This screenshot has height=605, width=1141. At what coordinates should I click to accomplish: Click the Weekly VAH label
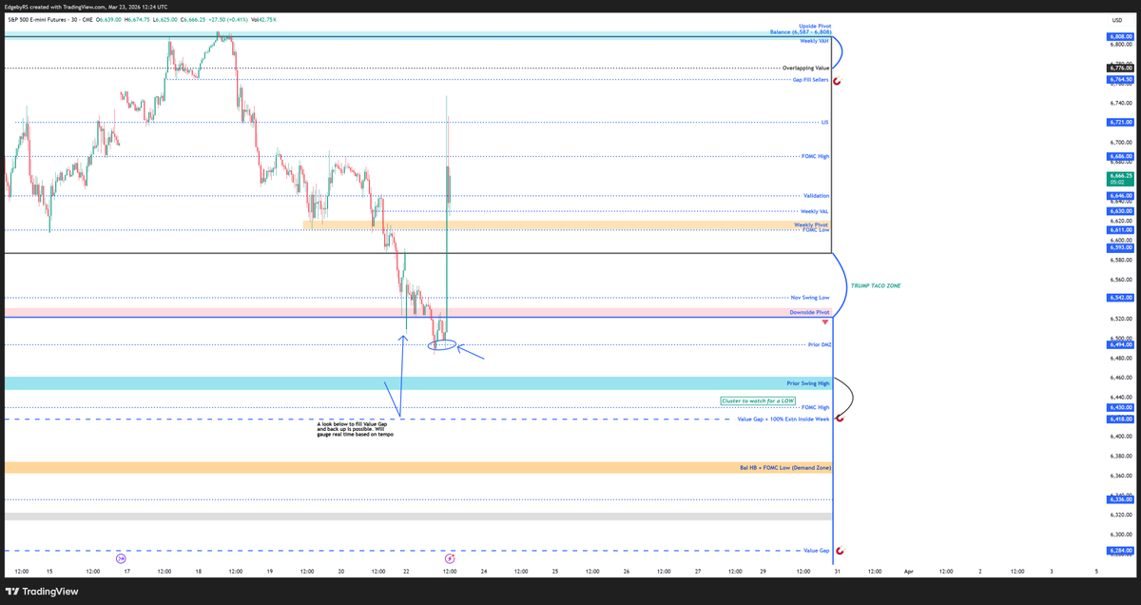click(814, 41)
